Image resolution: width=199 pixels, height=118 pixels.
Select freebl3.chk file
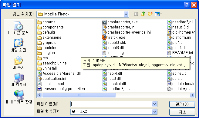(114, 43)
